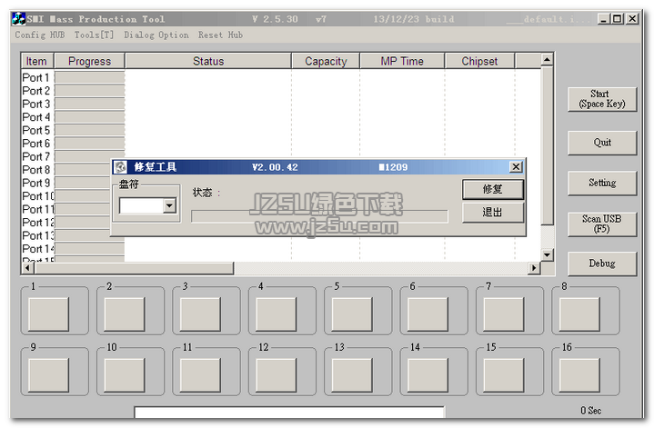Click Start (Space Key) button
654x428 pixels.
coord(602,99)
